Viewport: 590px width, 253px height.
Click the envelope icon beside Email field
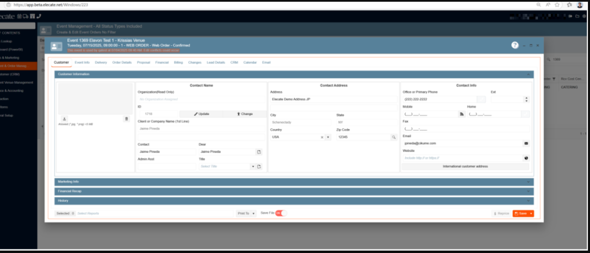point(526,143)
